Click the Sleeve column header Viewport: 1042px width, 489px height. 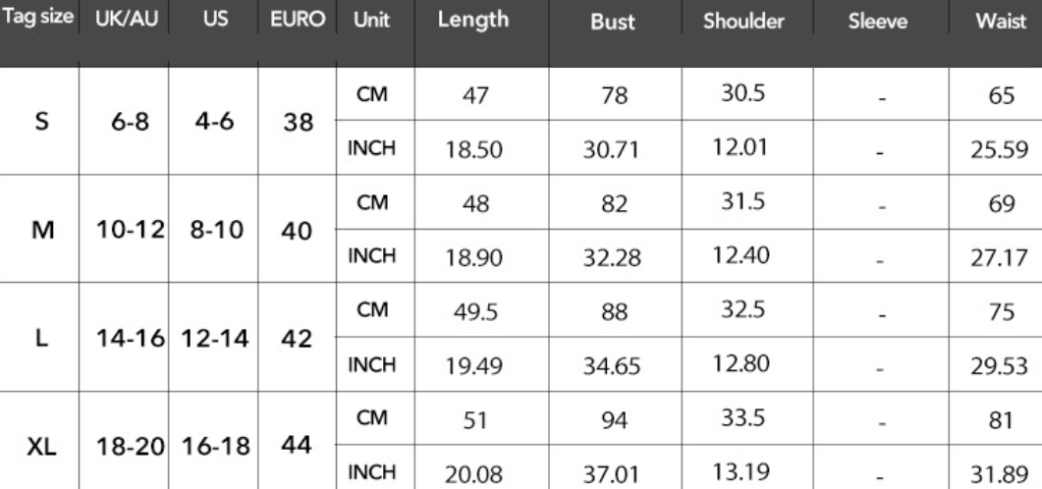(x=878, y=22)
